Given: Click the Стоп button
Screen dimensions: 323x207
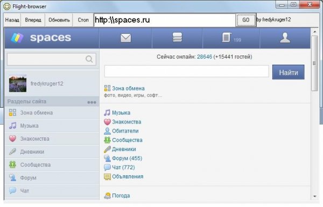Looking at the screenshot, I should 83,20.
